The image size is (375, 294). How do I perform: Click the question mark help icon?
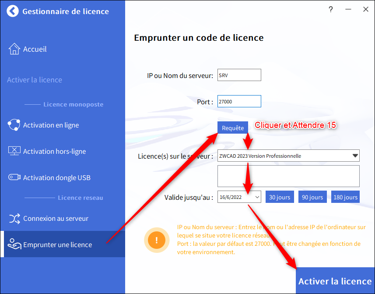331,9
